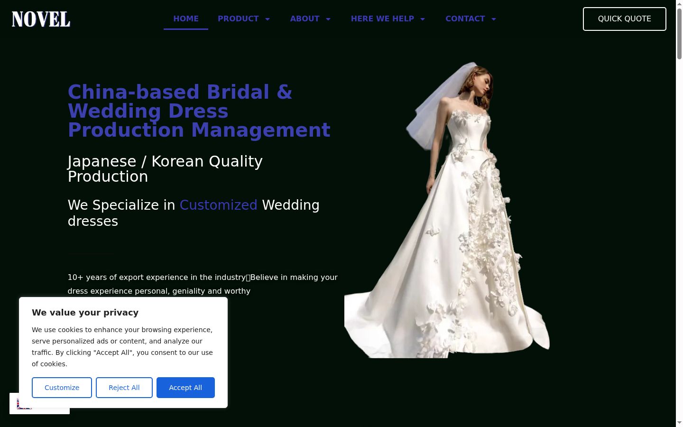
Task: Click the wedding dress model image
Action: (x=447, y=210)
